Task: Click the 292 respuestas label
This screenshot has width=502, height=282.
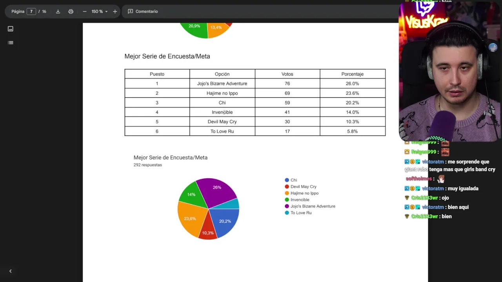Action: [147, 165]
